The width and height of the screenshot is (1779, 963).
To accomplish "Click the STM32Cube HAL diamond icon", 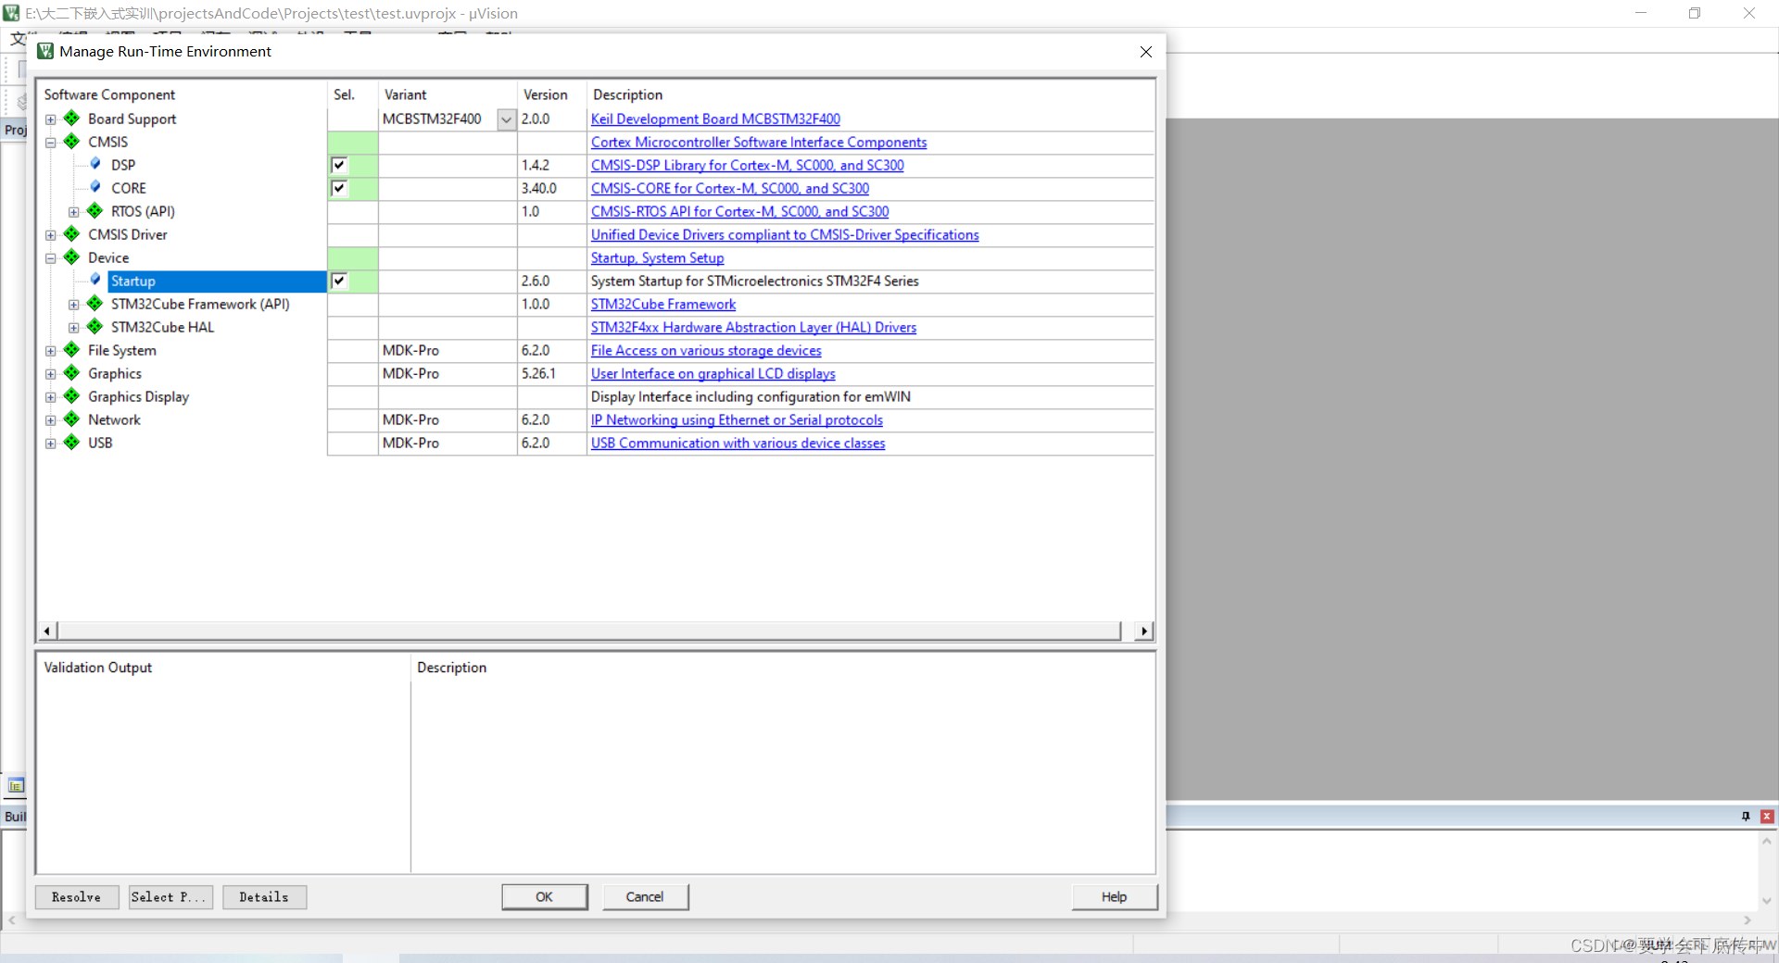I will coord(95,327).
